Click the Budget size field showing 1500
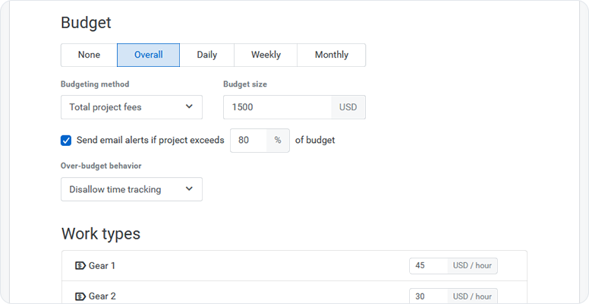This screenshot has width=589, height=304. tap(277, 107)
